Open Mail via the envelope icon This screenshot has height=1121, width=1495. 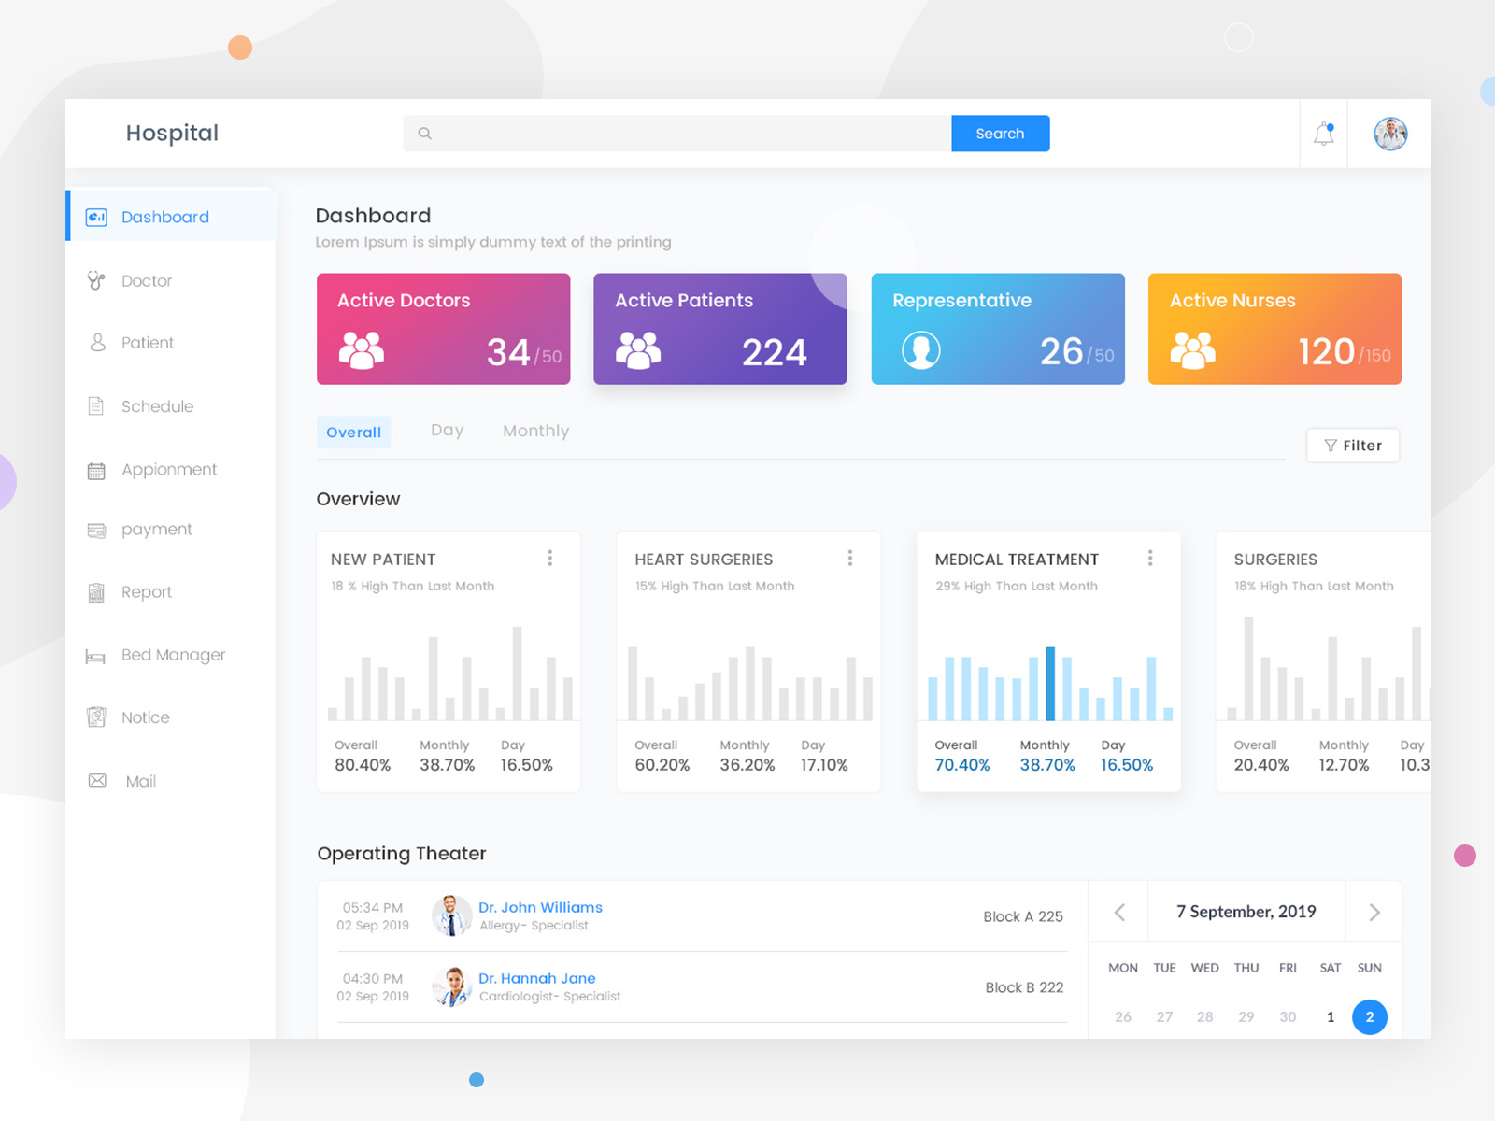(97, 780)
